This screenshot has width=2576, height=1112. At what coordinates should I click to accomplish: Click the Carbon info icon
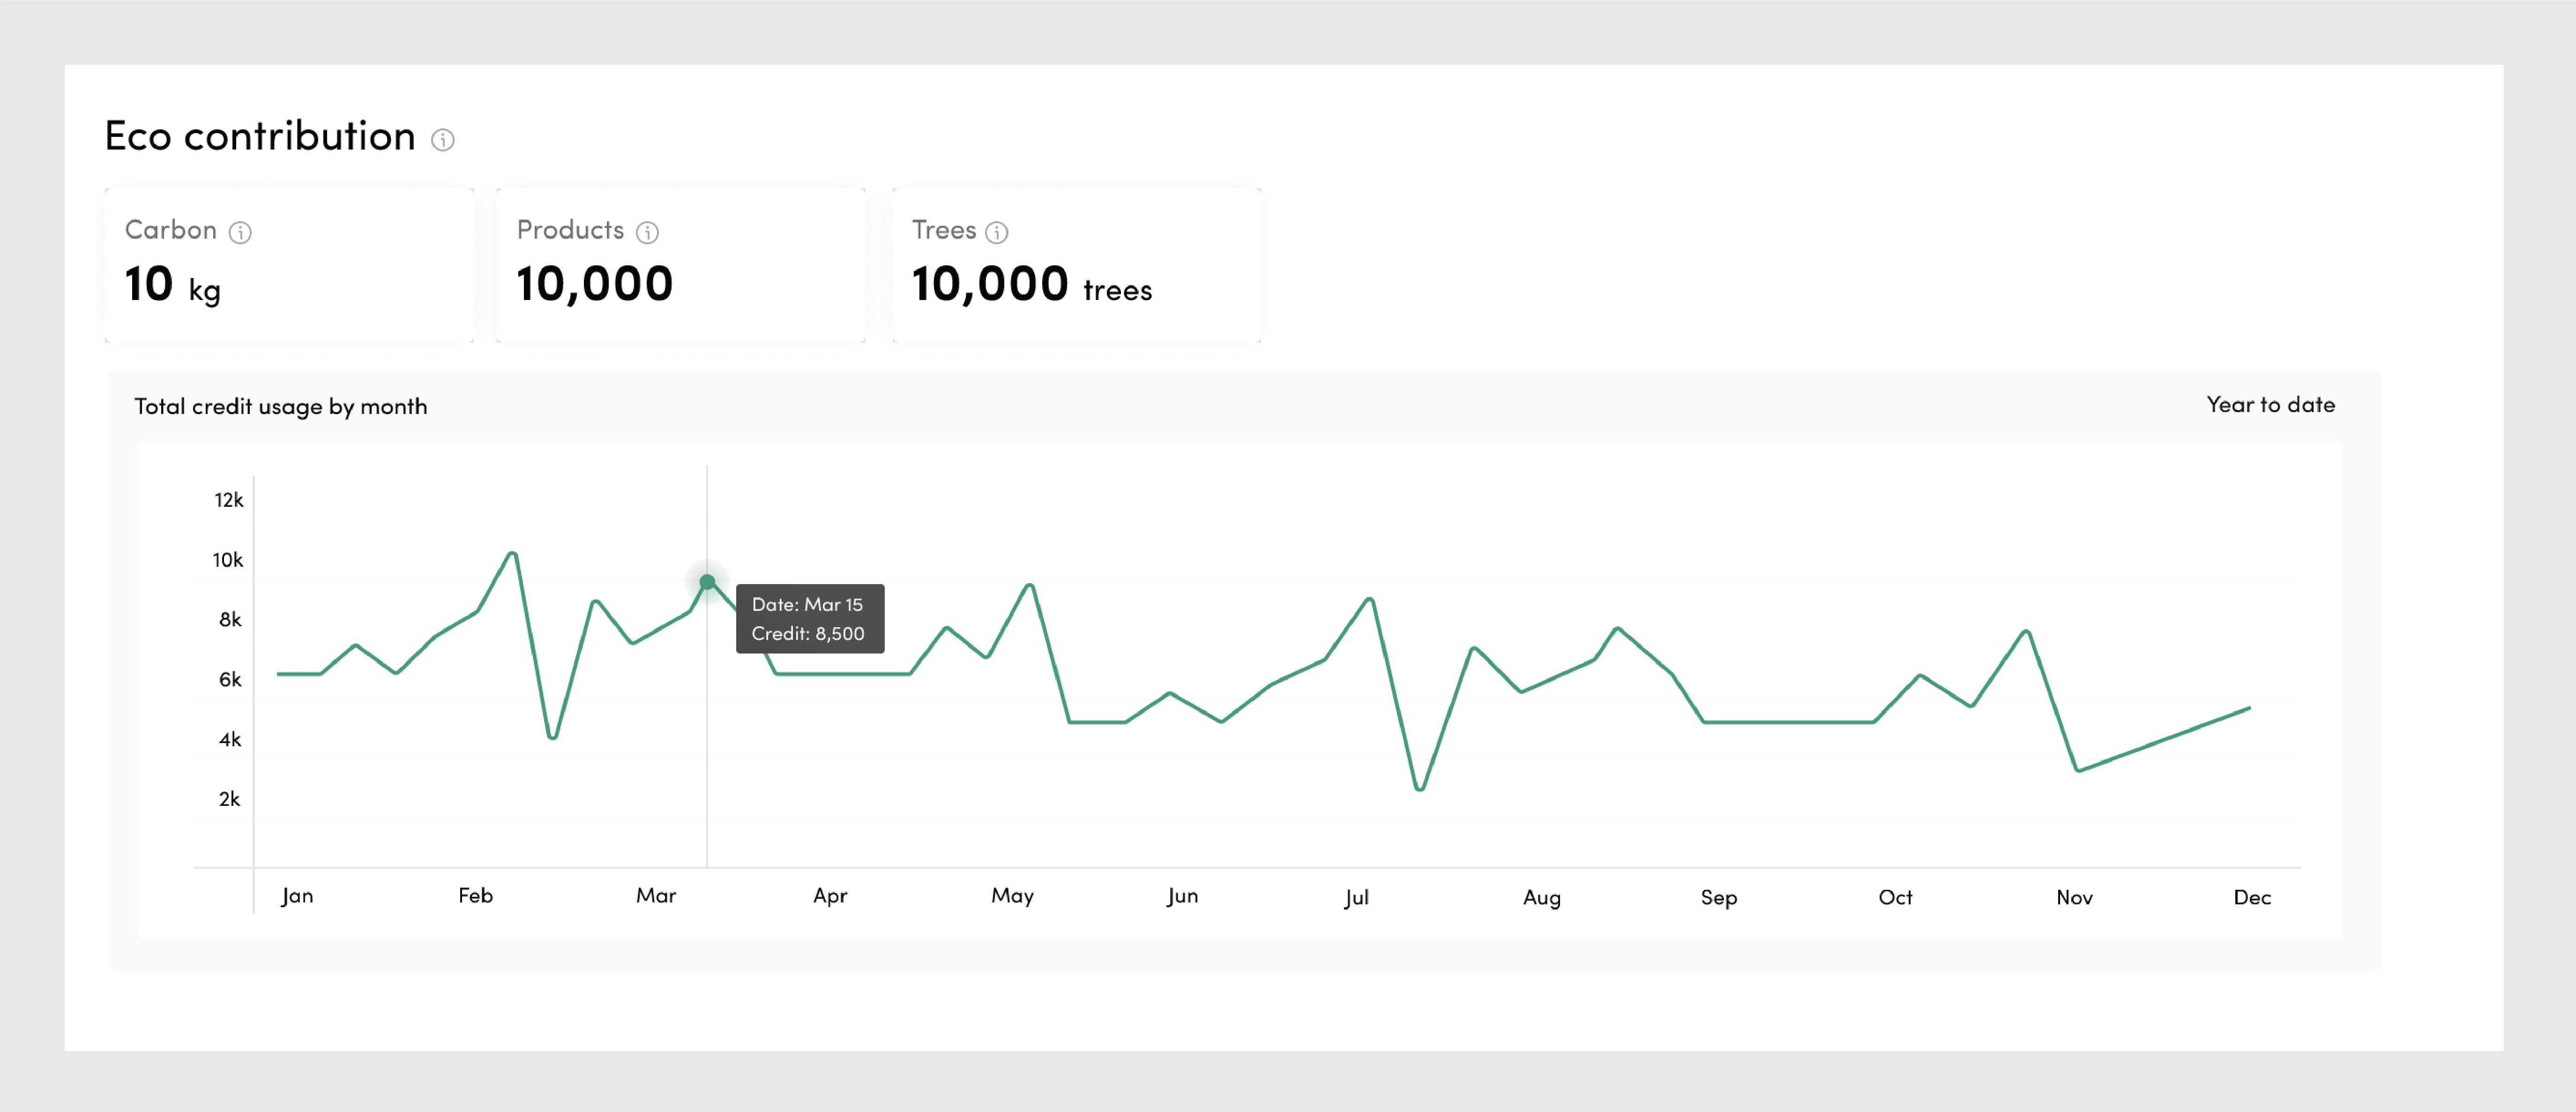[x=240, y=233]
